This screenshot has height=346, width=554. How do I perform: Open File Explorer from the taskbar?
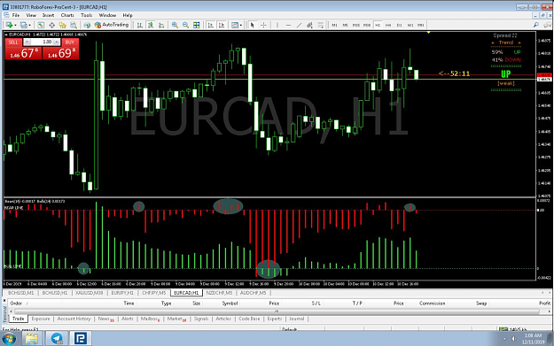tap(32, 339)
